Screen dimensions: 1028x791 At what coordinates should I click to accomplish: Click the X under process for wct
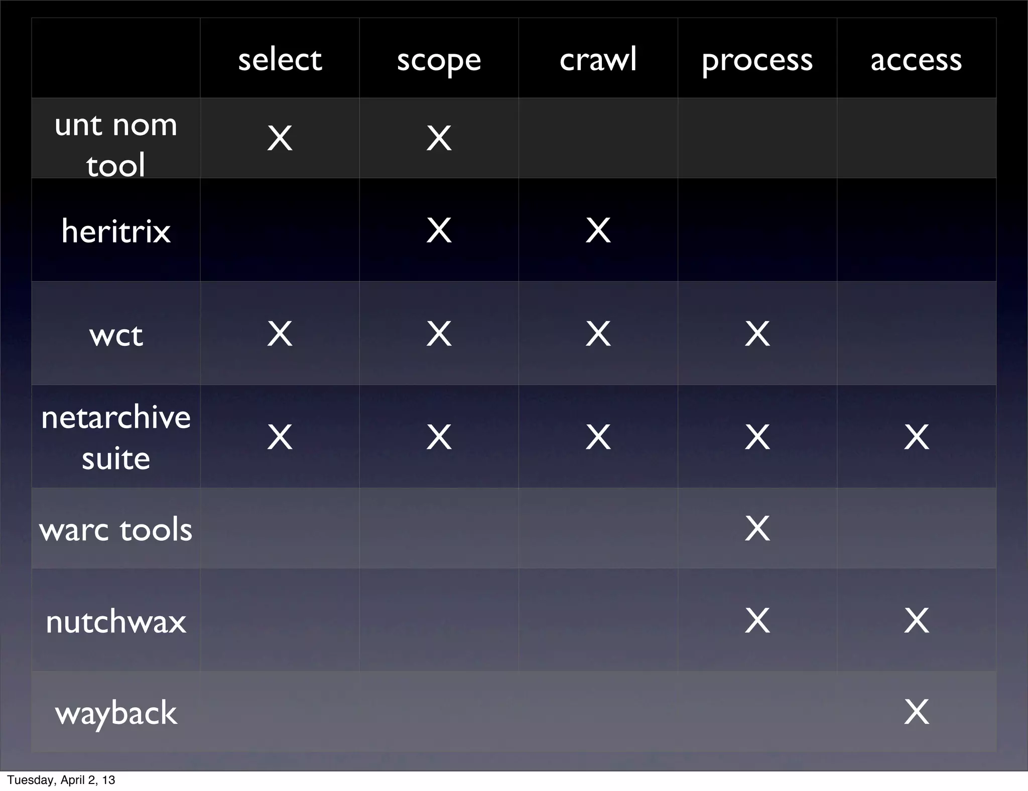click(x=757, y=334)
